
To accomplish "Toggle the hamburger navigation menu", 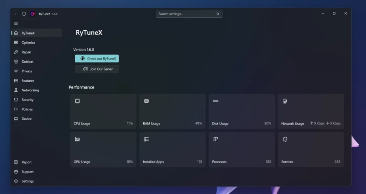I will pos(16,24).
